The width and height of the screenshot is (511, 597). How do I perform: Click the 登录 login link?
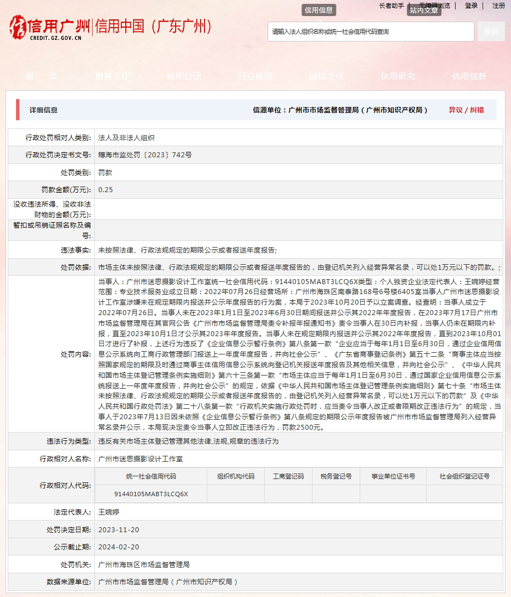tap(471, 6)
